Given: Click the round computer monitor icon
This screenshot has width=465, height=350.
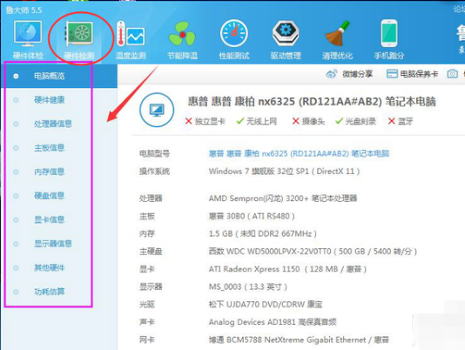Looking at the screenshot, I should [x=157, y=110].
